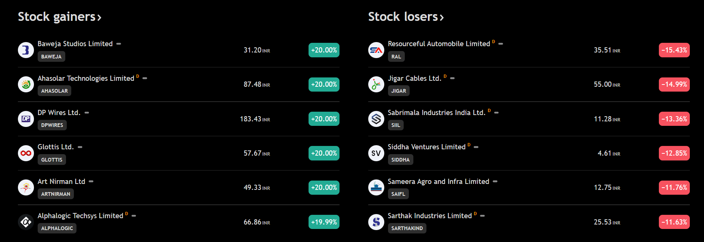The image size is (704, 242).
Task: Click the Glottis Ltd. price 57.67
Action: (x=253, y=153)
